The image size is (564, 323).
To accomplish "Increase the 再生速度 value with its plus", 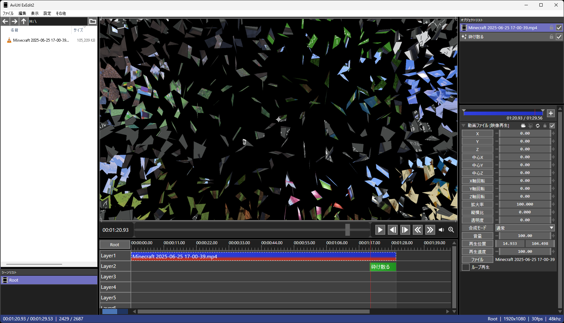I will point(553,251).
